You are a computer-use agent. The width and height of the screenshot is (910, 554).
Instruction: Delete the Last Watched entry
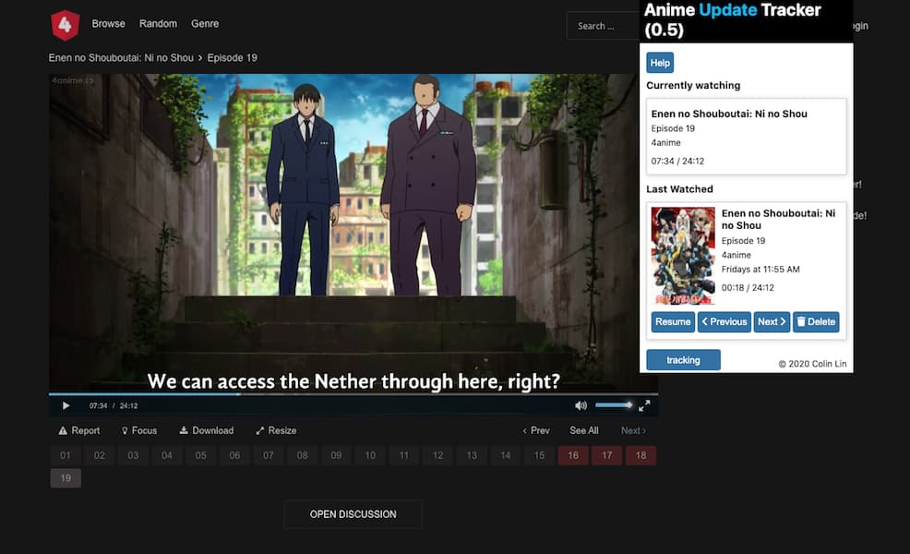click(x=816, y=321)
